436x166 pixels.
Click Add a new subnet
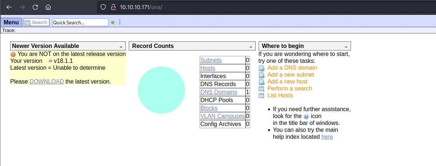click(291, 75)
